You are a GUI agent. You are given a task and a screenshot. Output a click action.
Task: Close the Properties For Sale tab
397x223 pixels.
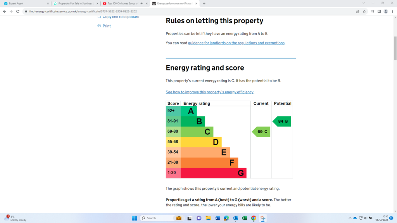(97, 3)
